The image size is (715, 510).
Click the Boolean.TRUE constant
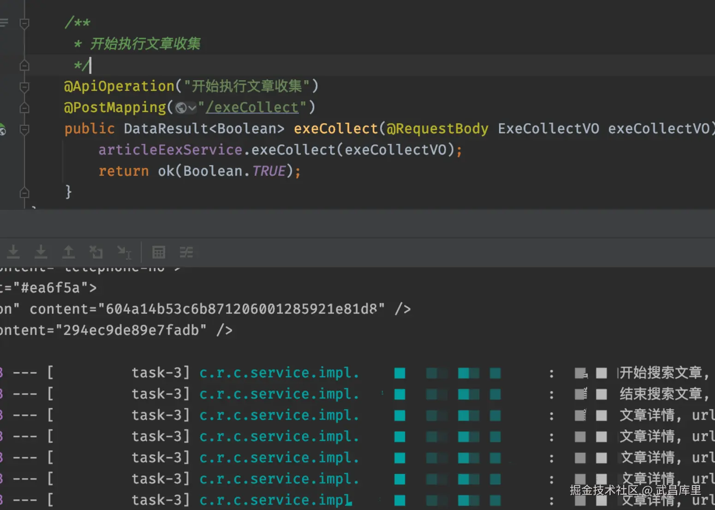pos(268,171)
